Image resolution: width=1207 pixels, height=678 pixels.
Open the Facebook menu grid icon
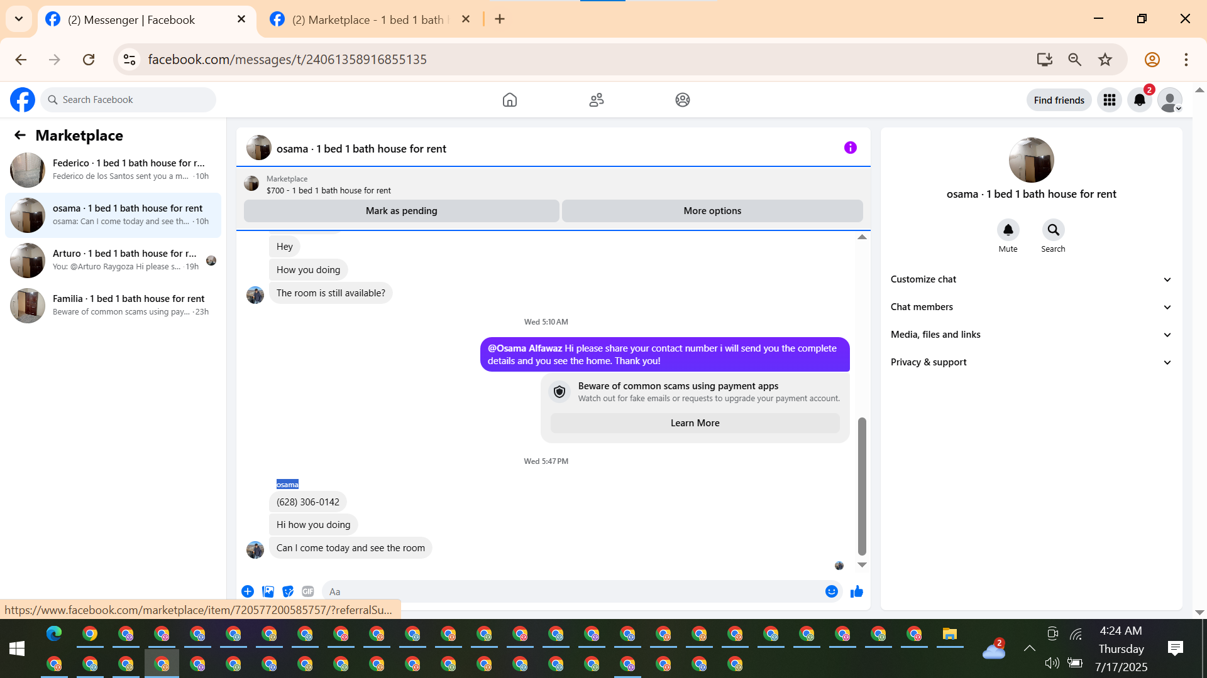(x=1109, y=100)
